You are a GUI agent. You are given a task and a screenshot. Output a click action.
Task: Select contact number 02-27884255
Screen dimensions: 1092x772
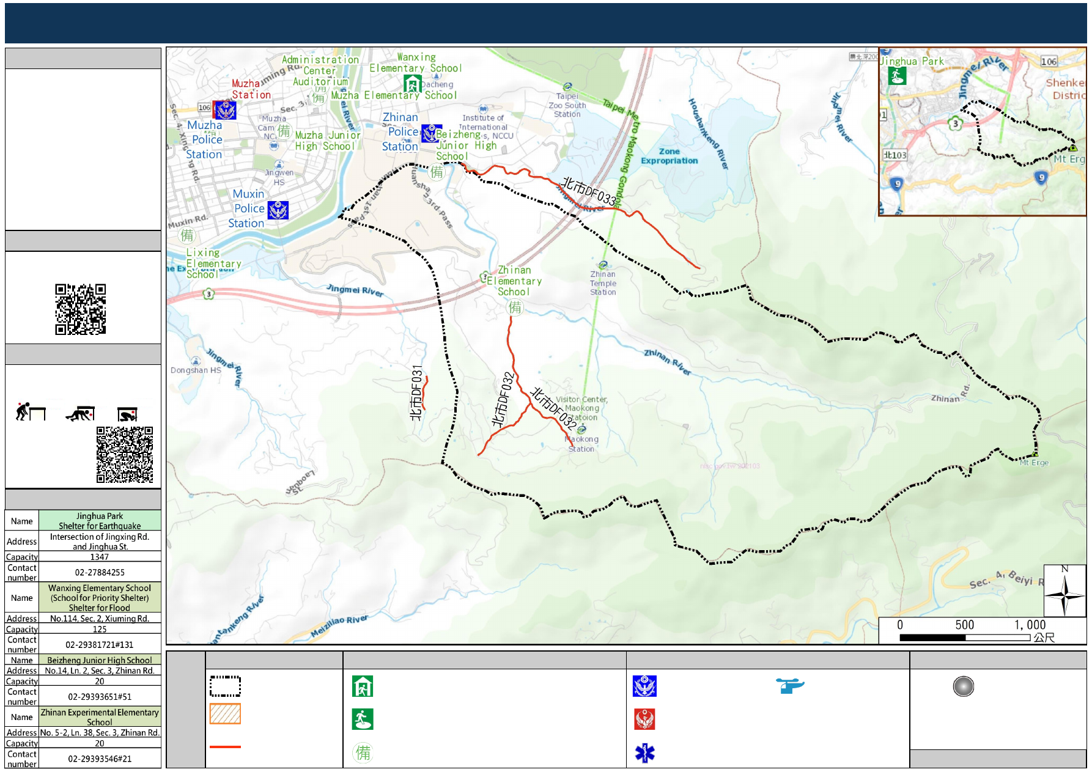tap(100, 572)
